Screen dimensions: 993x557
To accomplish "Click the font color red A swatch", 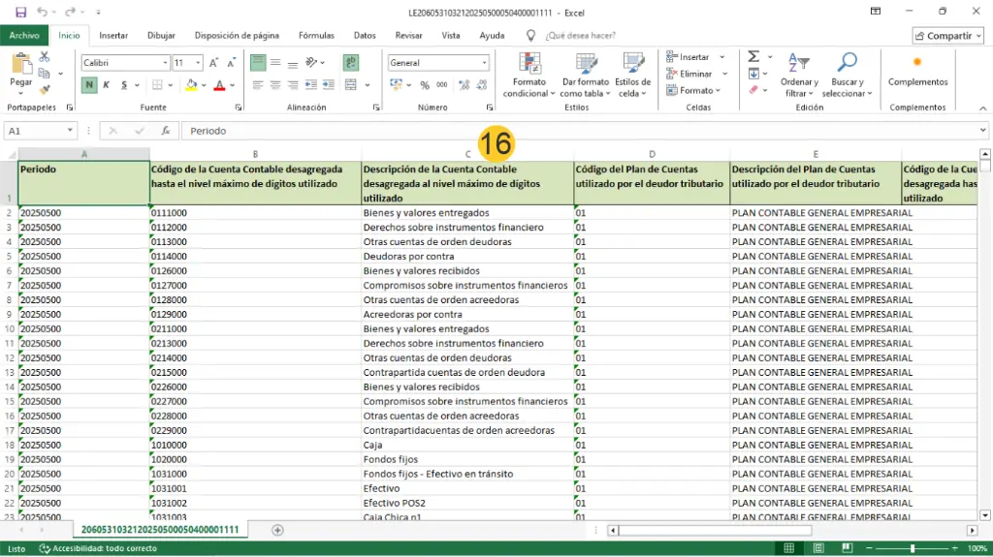I will click(x=219, y=85).
